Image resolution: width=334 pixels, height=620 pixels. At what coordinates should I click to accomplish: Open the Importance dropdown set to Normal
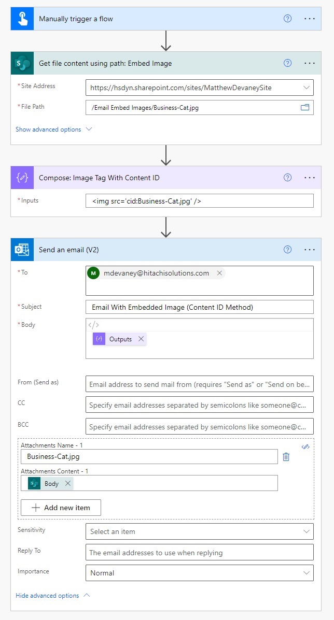200,572
